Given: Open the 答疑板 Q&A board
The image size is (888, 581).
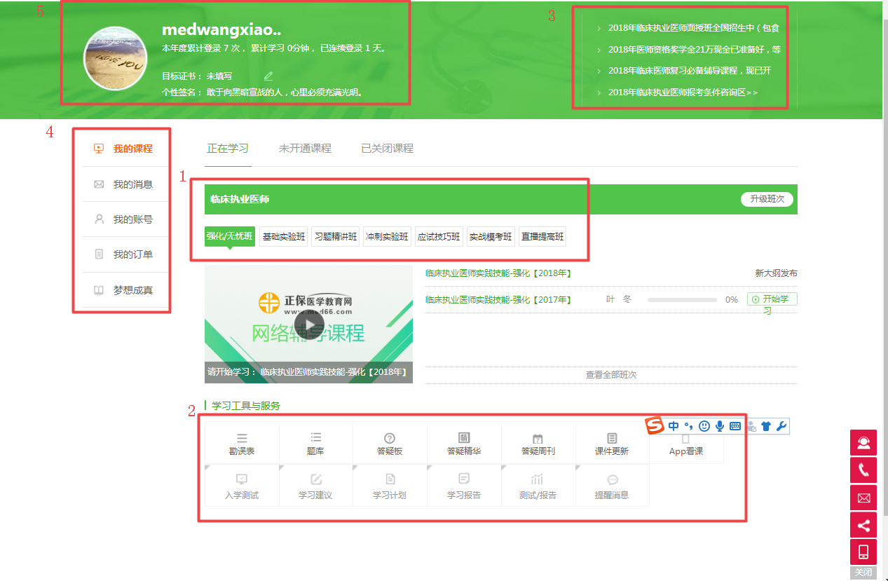Looking at the screenshot, I should 390,444.
